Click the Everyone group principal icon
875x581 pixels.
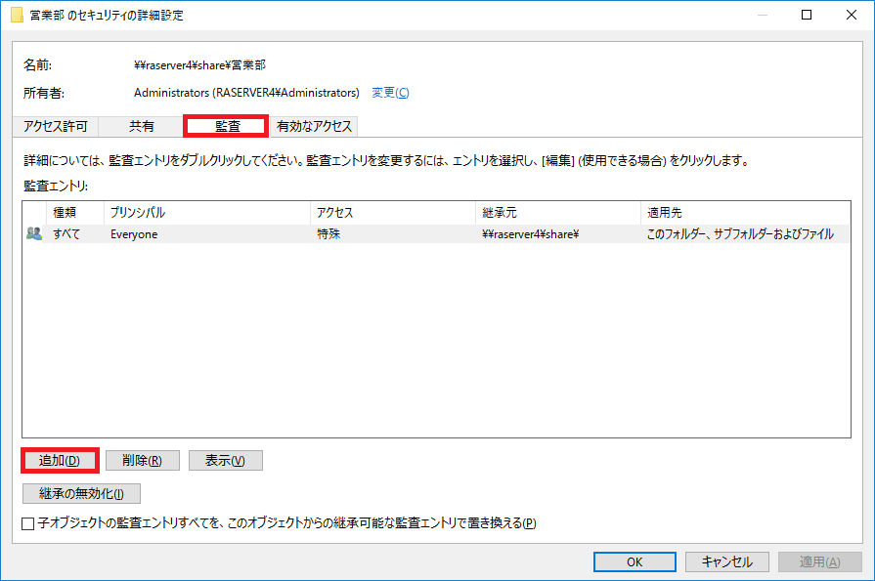[34, 234]
